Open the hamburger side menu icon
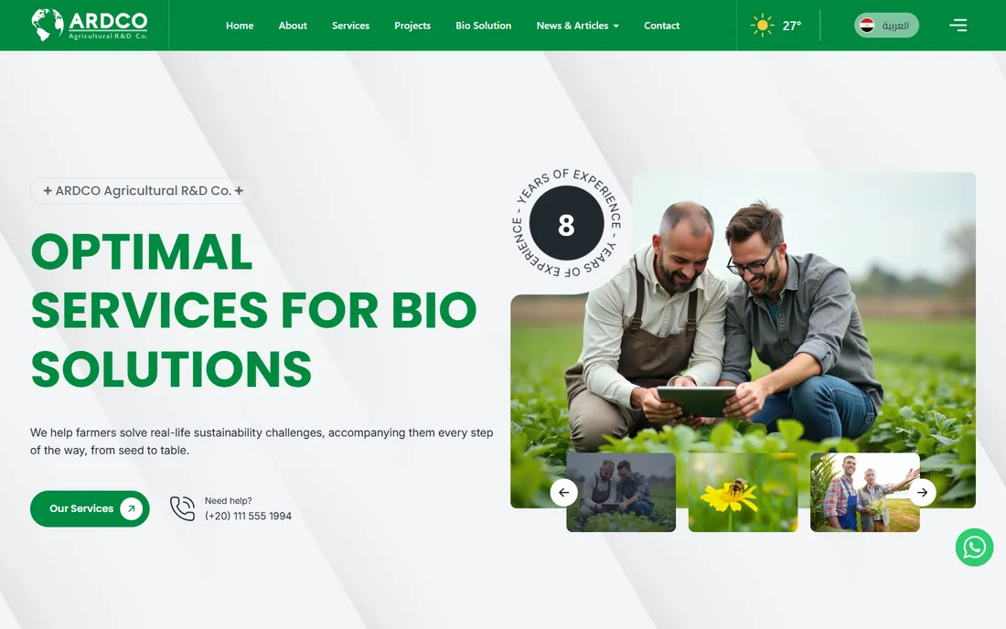1006x629 pixels. coord(958,25)
